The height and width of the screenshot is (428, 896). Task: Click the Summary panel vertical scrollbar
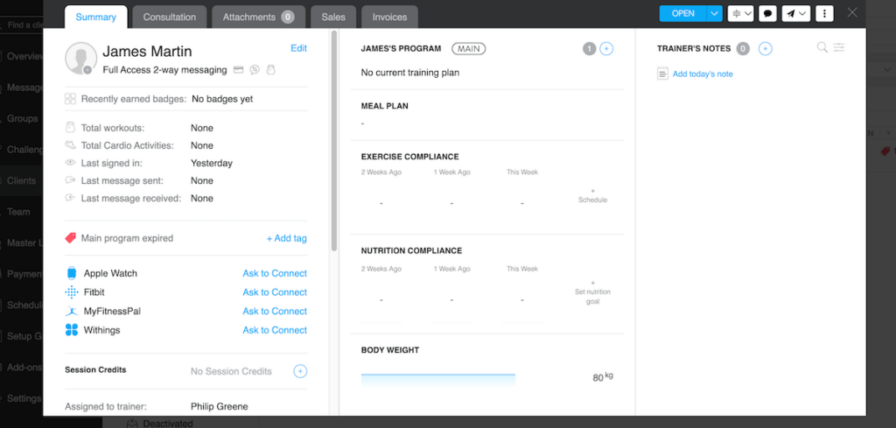(334, 140)
